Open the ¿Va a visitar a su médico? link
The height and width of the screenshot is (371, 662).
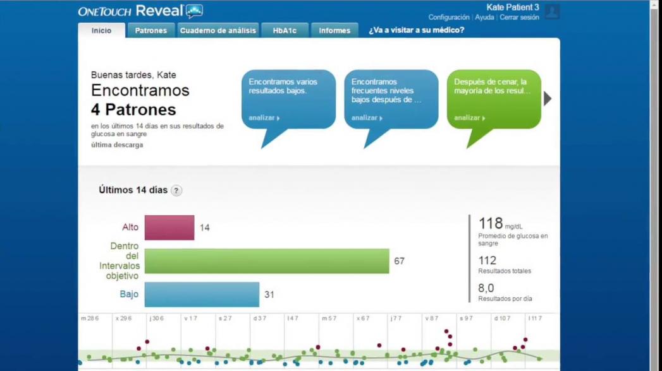pos(416,30)
